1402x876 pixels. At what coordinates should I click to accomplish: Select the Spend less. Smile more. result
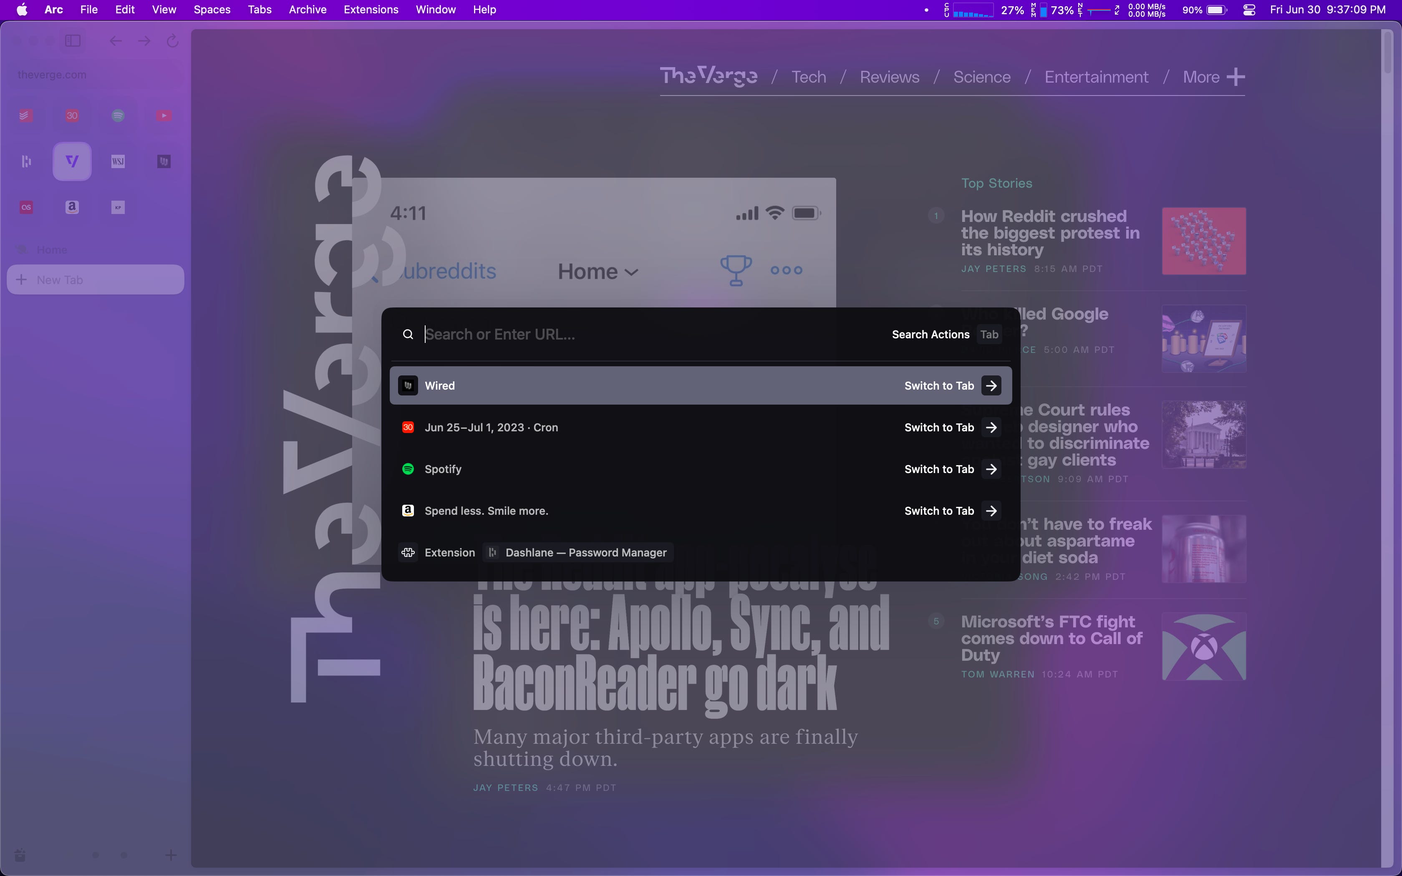tap(701, 511)
